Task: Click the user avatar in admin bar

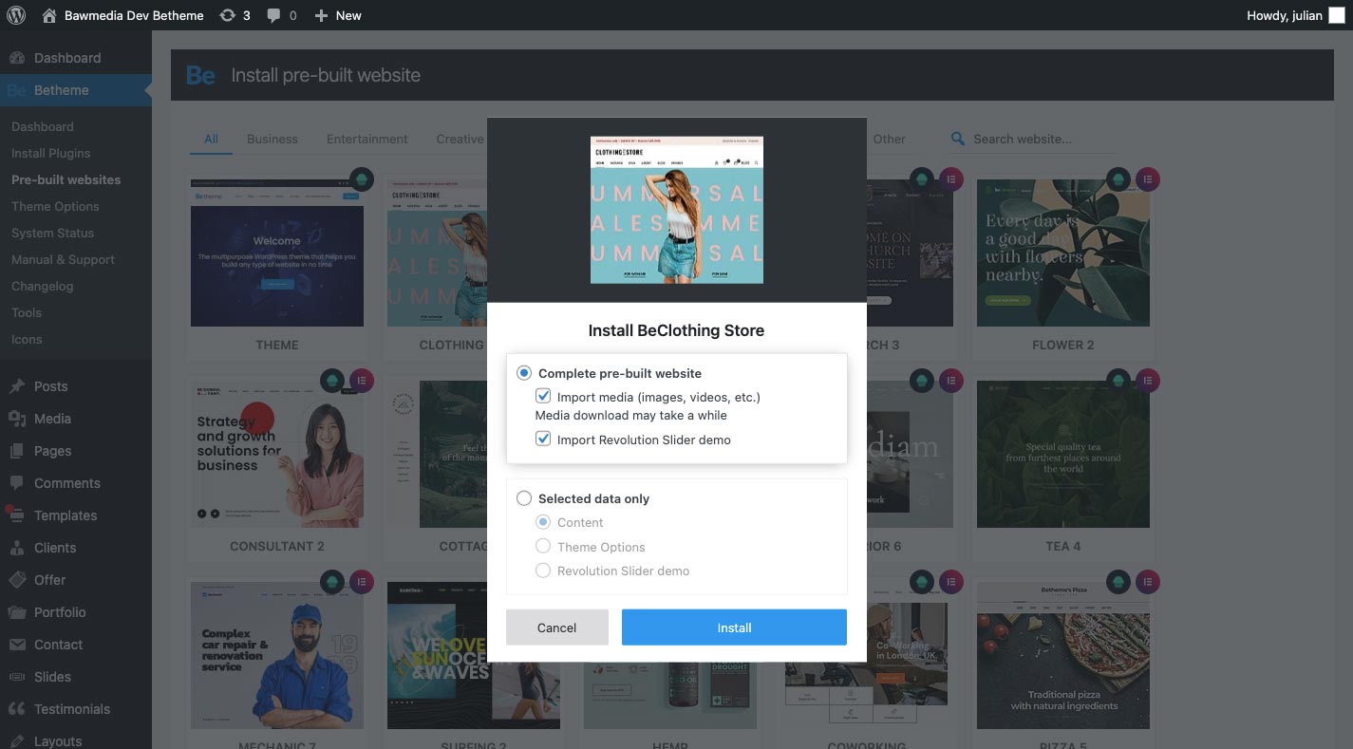Action: (x=1337, y=15)
